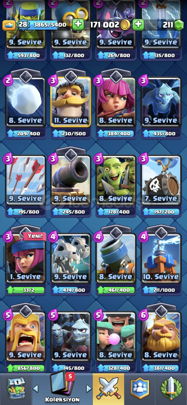Screen dimensions: 187x405
Task: Select the Tesla 10. Seviye card
Action: [x=161, y=258]
